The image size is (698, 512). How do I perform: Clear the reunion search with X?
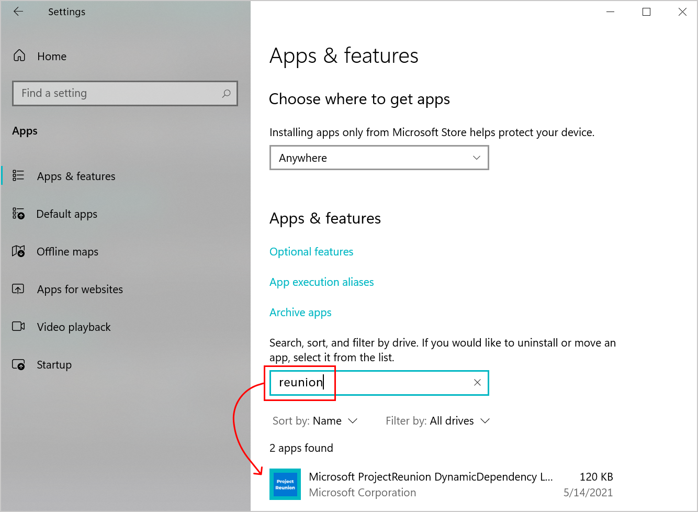(477, 383)
